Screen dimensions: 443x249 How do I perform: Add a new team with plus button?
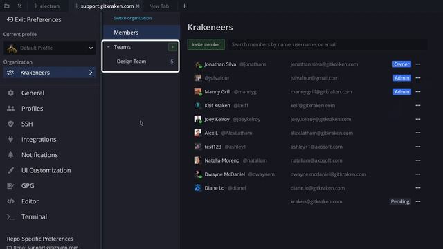tap(172, 47)
